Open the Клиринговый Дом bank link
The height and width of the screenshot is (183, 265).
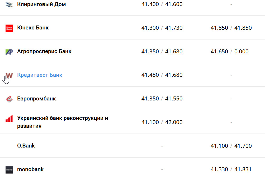[x=41, y=4]
